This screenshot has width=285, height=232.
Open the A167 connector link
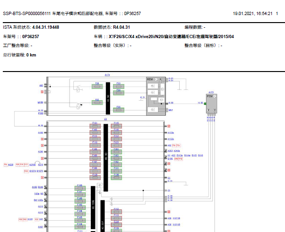tap(40, 227)
